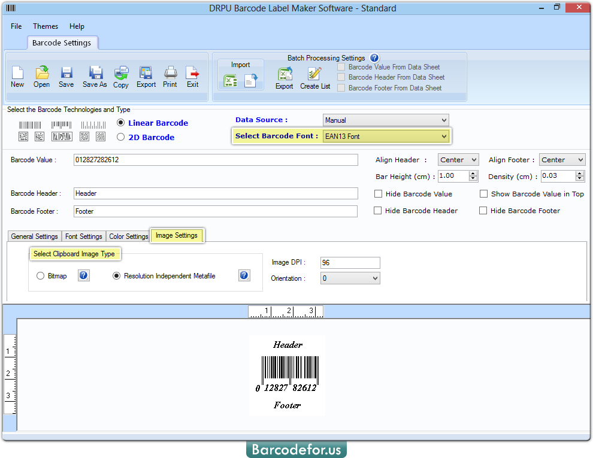
Task: Check Hide Barcode Header
Action: [377, 211]
